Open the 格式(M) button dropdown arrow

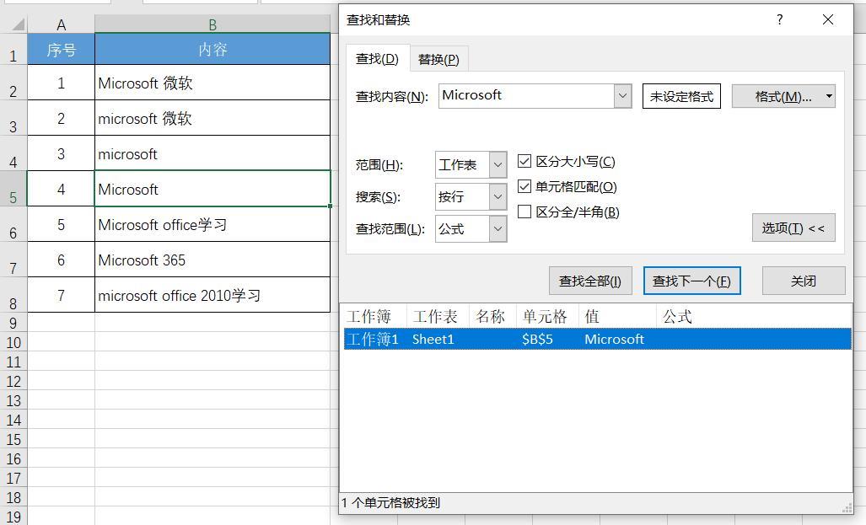click(x=829, y=96)
